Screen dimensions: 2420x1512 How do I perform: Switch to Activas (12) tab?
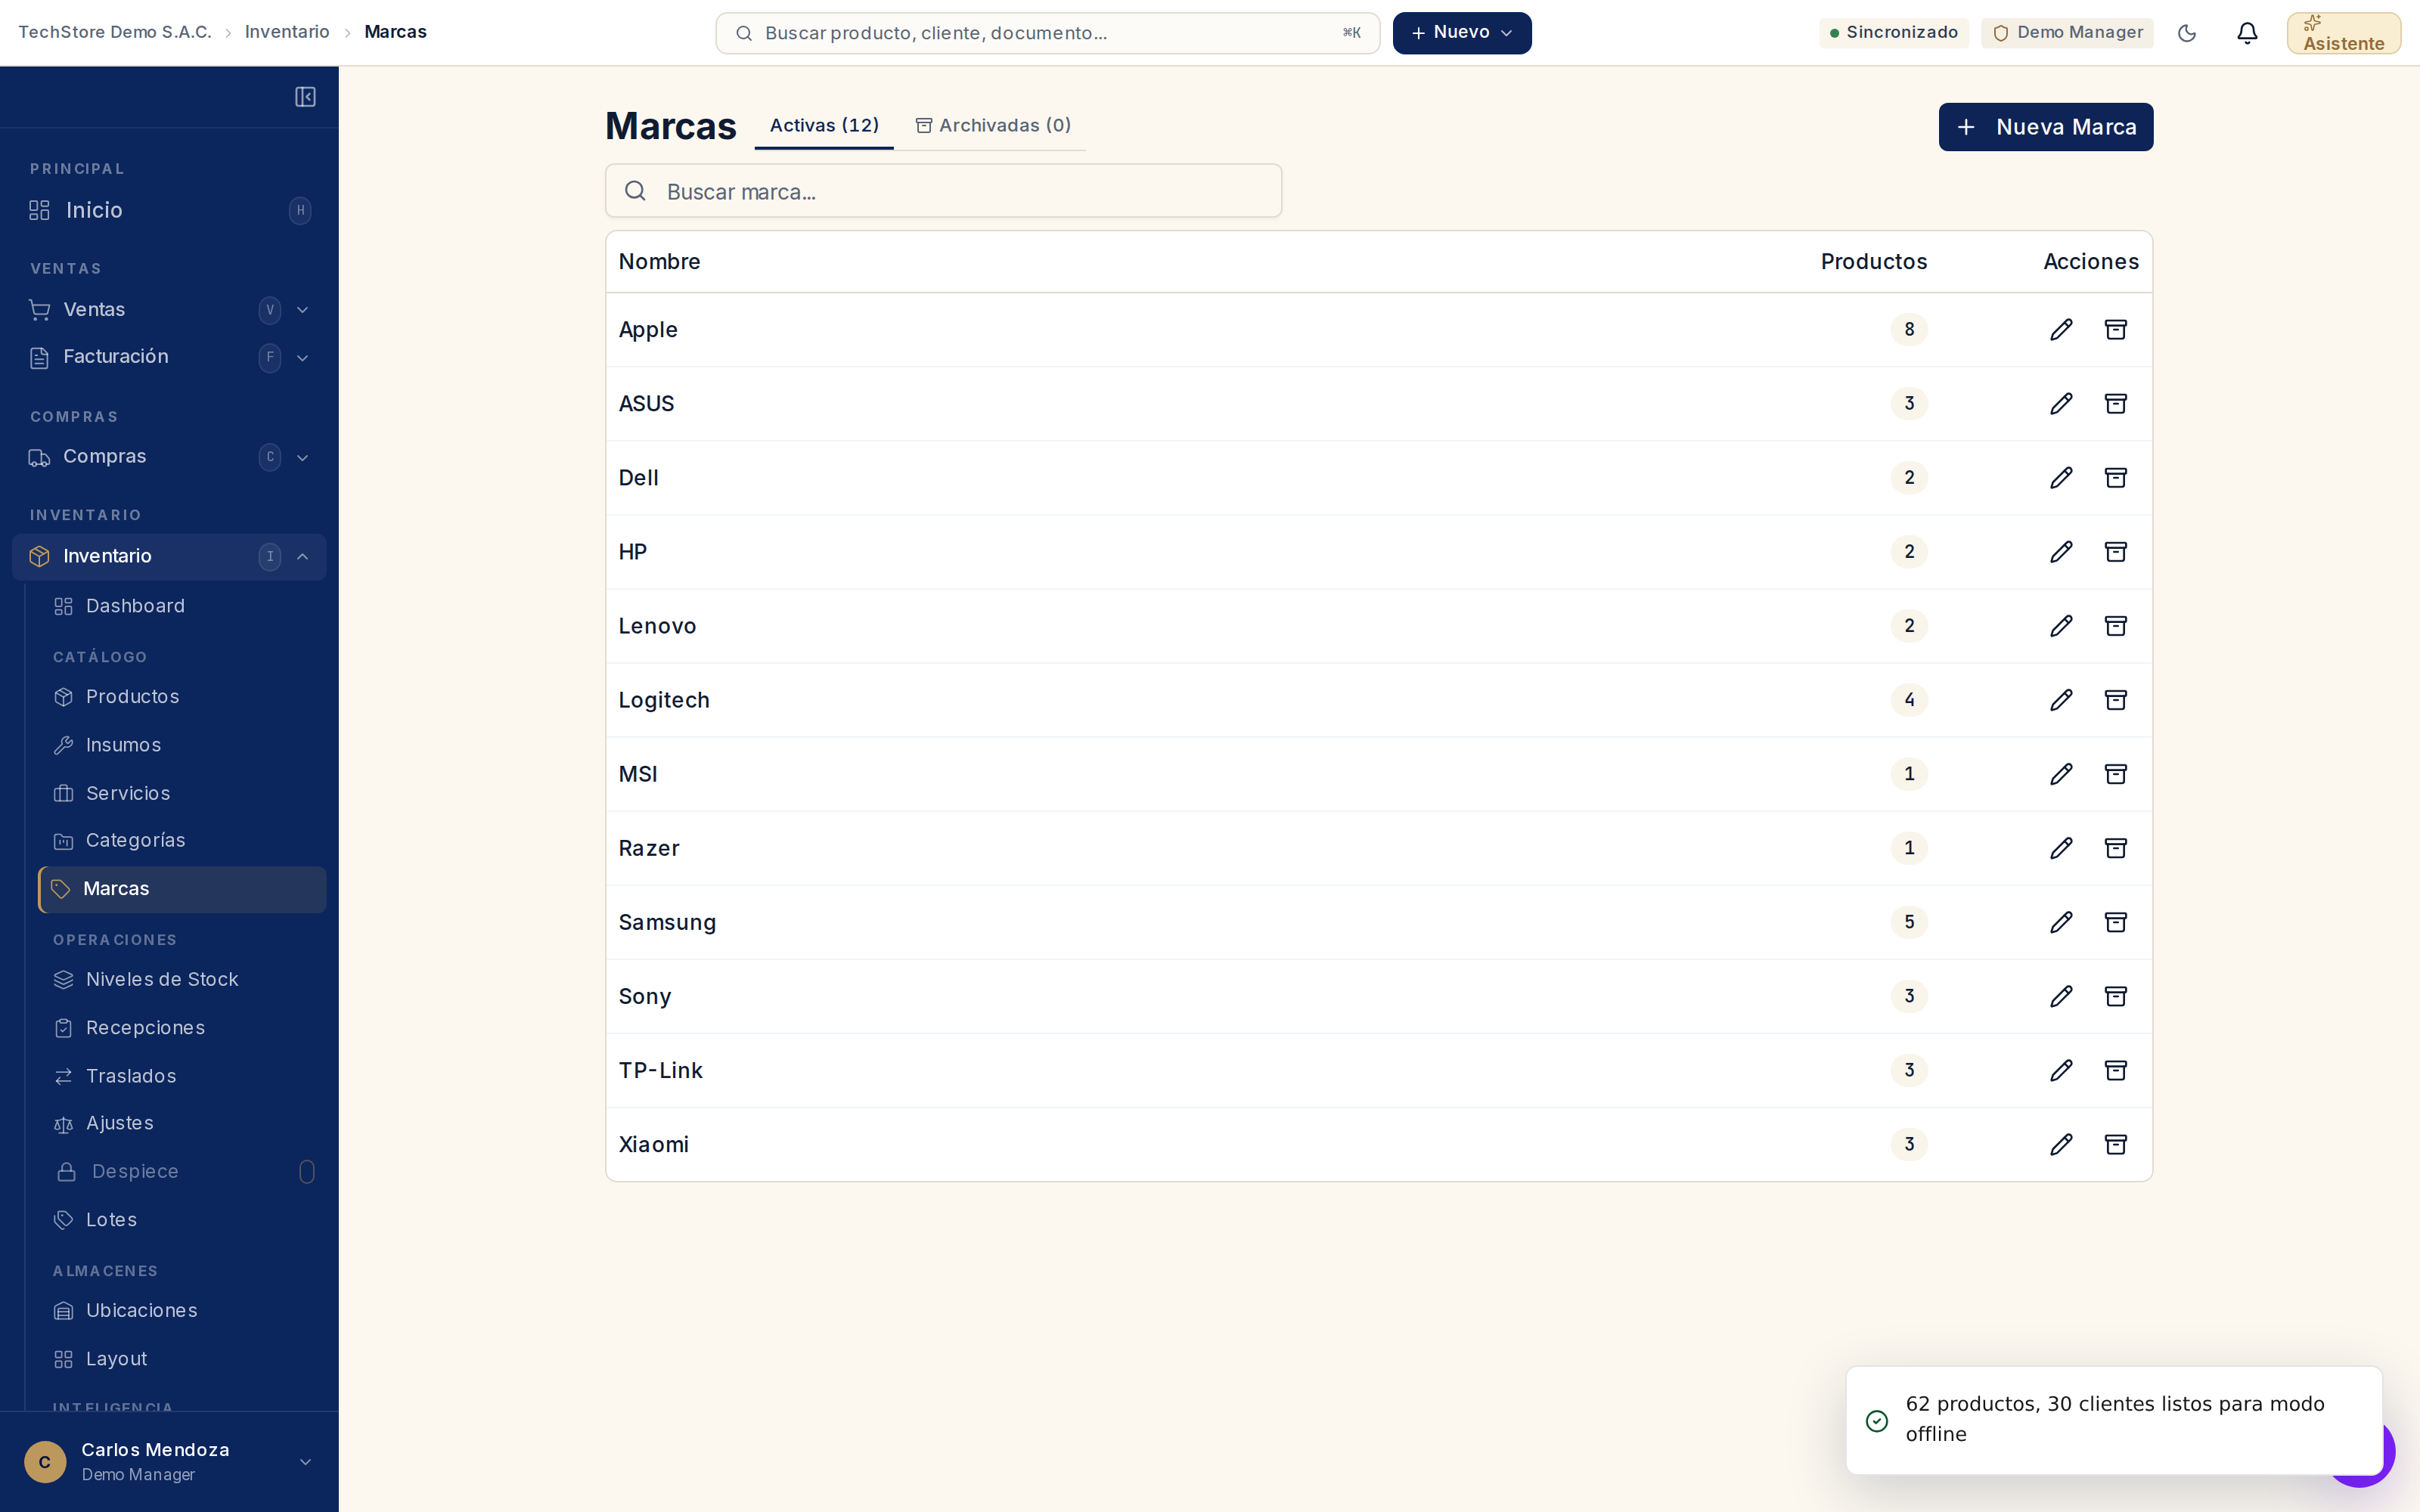pos(824,126)
